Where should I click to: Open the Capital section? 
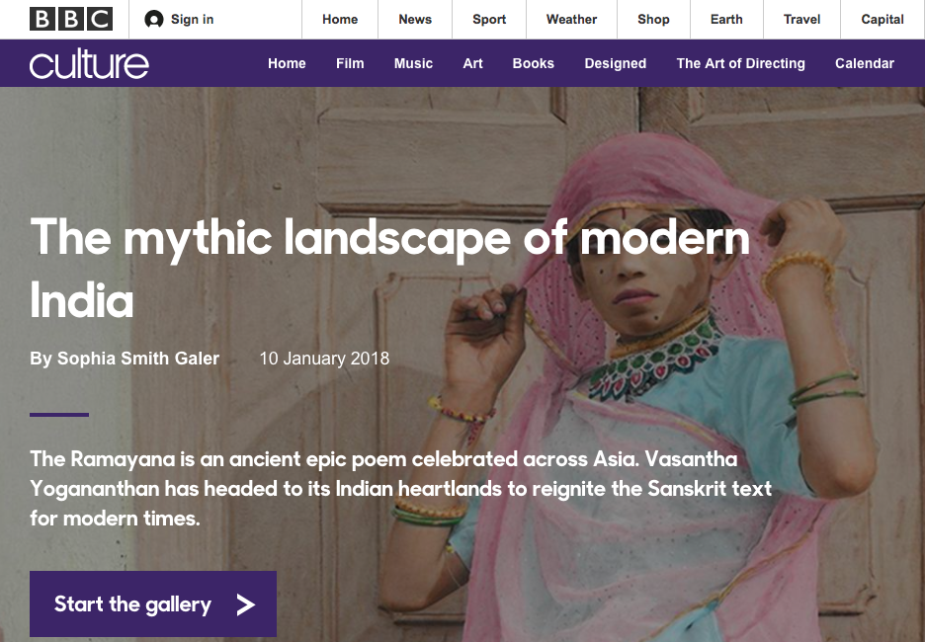(x=883, y=19)
